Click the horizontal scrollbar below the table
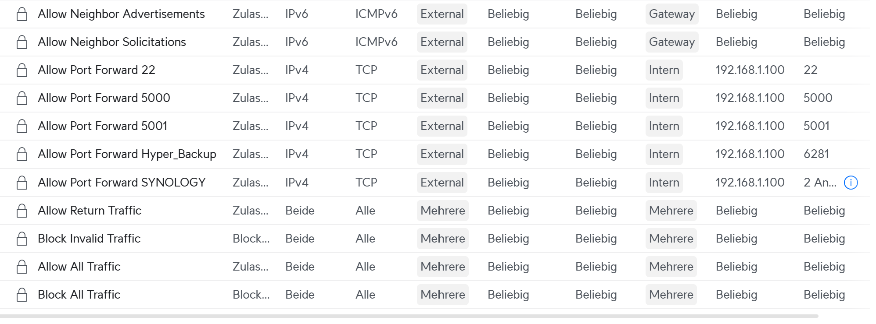 pyautogui.click(x=409, y=316)
